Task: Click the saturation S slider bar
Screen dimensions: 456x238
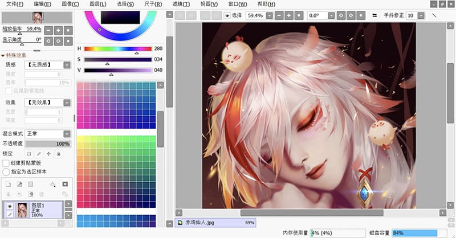Action: [x=118, y=59]
